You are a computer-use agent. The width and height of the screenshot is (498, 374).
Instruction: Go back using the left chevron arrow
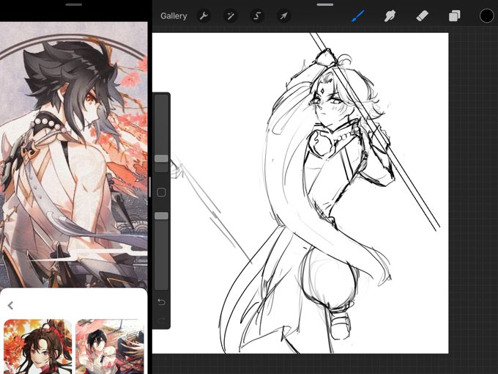tap(10, 306)
